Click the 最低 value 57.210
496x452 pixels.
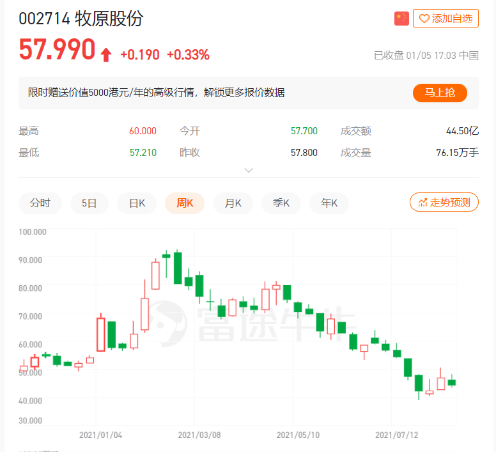coord(143,153)
